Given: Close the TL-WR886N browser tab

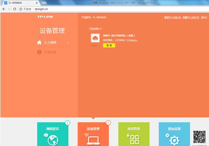Looking at the screenshot, I should tap(37, 3).
